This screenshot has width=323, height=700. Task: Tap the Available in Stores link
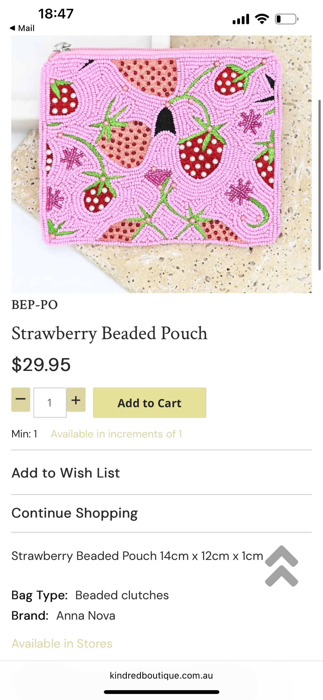62,644
